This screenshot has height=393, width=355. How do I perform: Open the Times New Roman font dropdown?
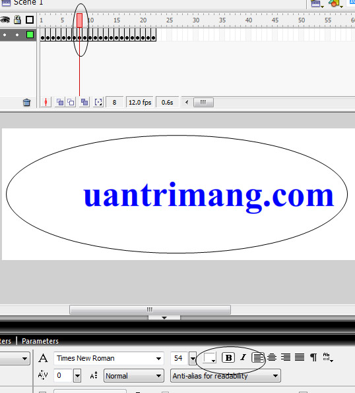[x=108, y=358]
